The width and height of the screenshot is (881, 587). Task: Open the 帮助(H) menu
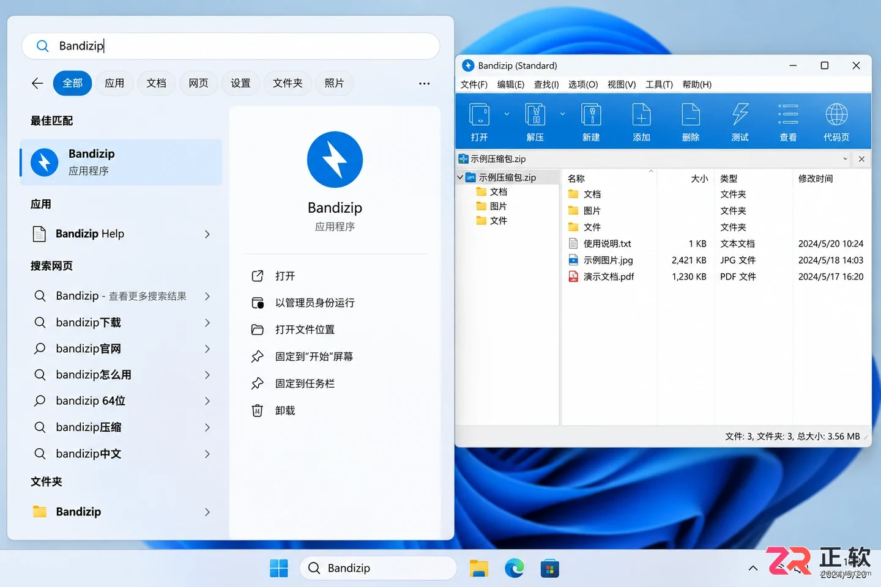click(x=697, y=84)
